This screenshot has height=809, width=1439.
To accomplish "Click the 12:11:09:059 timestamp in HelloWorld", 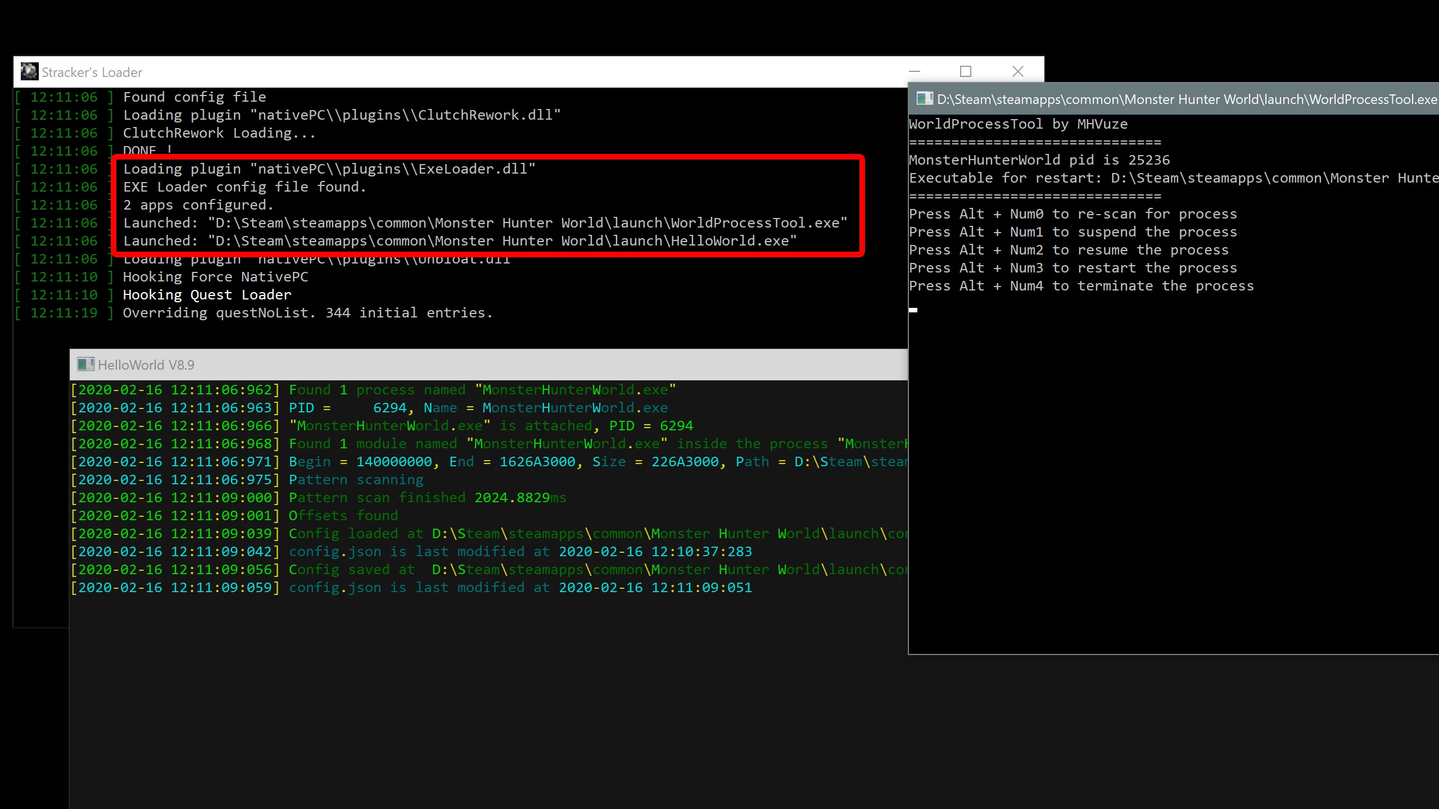I will pos(175,588).
